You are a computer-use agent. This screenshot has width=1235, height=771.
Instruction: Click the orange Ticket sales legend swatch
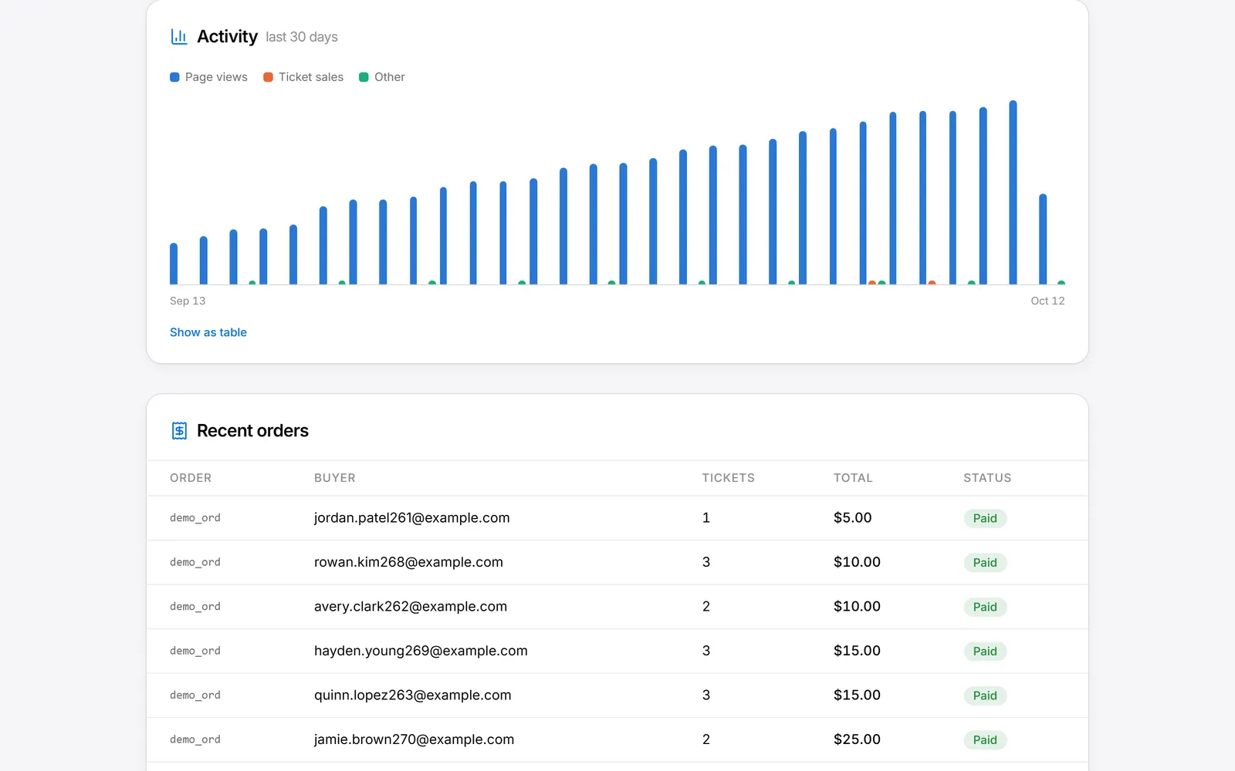[x=268, y=77]
